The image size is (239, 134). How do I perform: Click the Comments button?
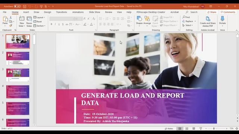coord(228,12)
